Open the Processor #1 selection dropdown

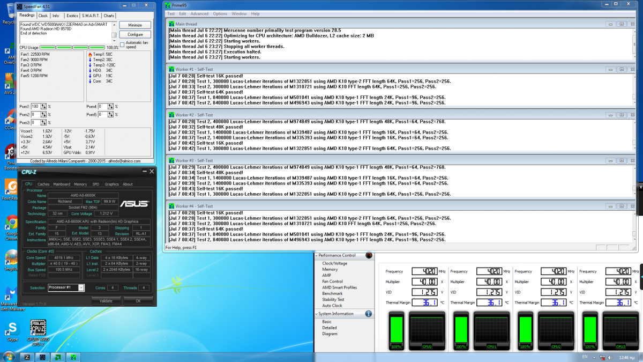[x=81, y=287]
